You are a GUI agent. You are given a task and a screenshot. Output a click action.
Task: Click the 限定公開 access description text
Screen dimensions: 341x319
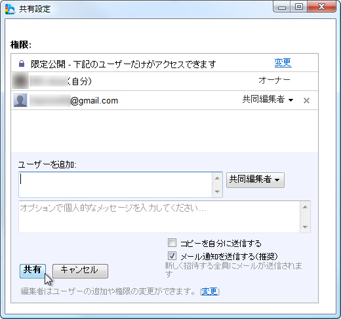tap(123, 64)
